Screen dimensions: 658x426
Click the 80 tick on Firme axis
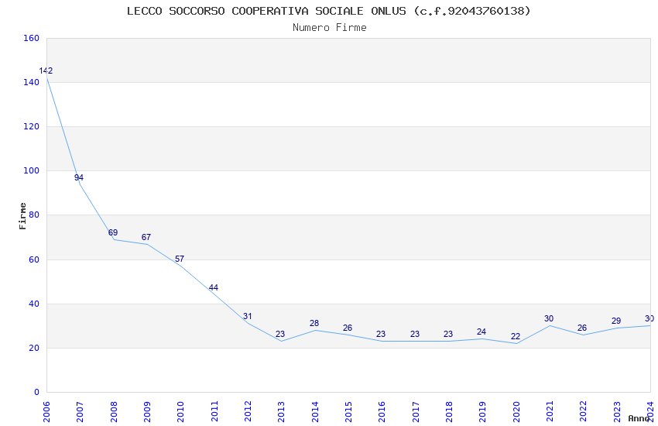tap(34, 215)
